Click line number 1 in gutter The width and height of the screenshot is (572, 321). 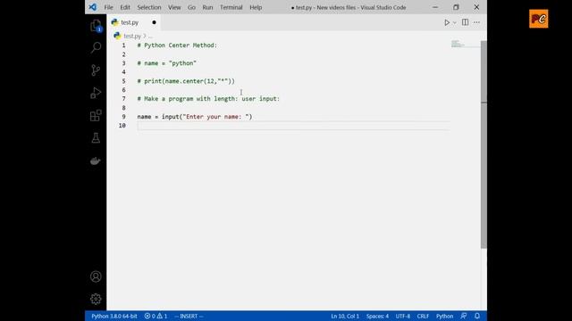123,45
